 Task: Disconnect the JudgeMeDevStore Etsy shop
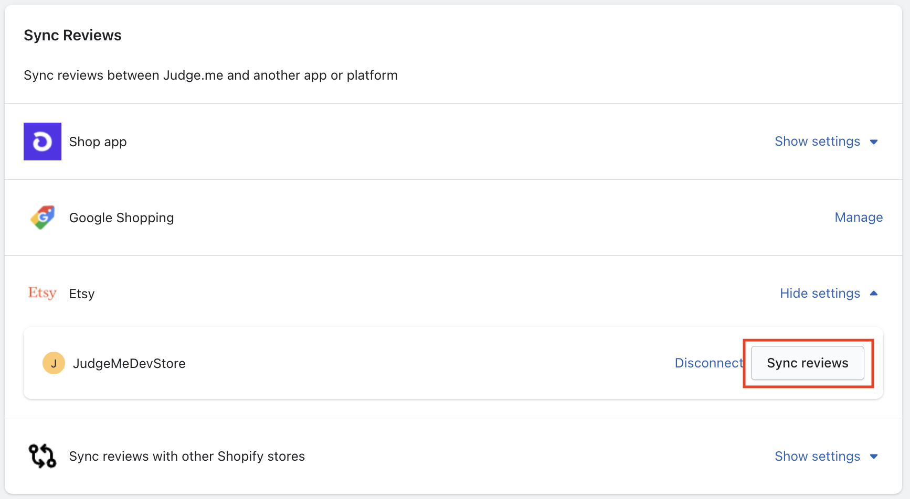(708, 363)
